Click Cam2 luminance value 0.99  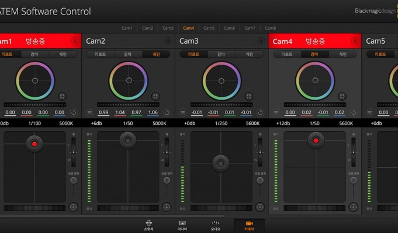[x=103, y=112]
